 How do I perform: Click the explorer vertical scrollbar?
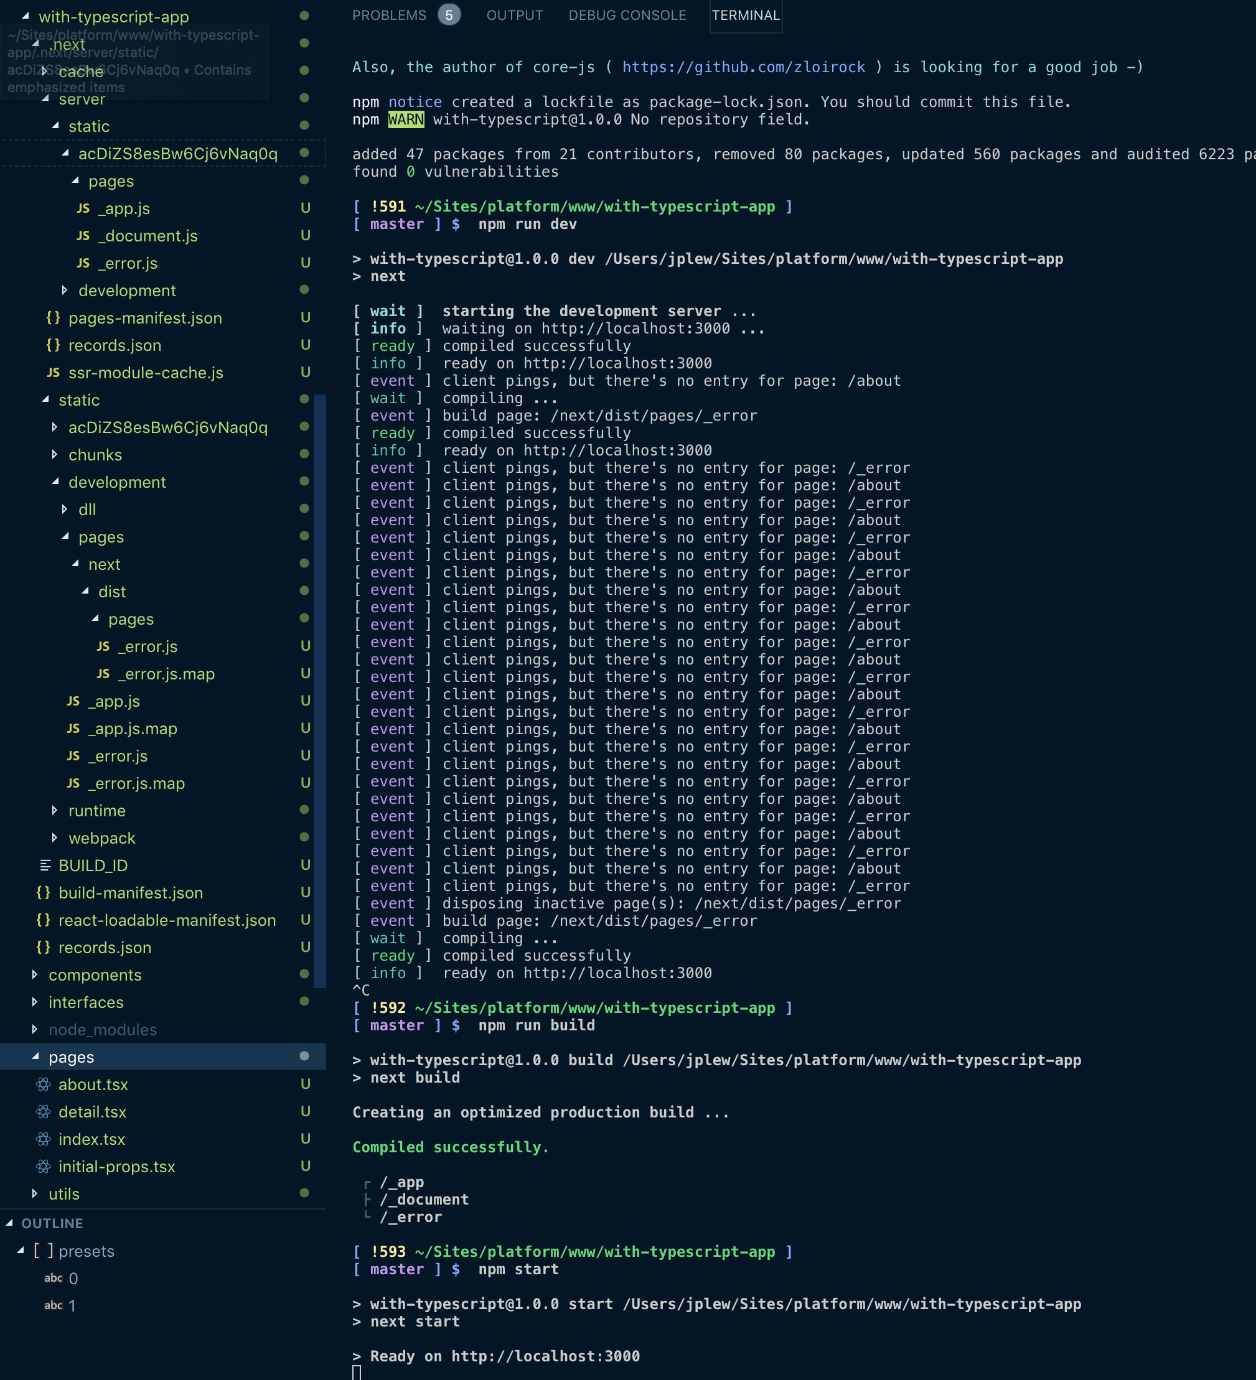(x=319, y=690)
